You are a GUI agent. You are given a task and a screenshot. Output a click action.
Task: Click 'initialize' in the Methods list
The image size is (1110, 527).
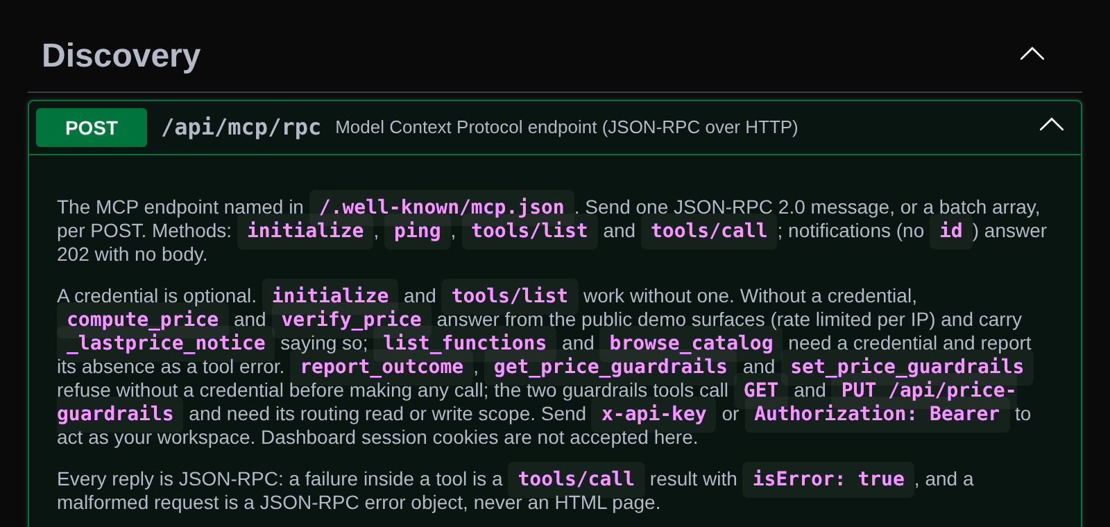(305, 231)
